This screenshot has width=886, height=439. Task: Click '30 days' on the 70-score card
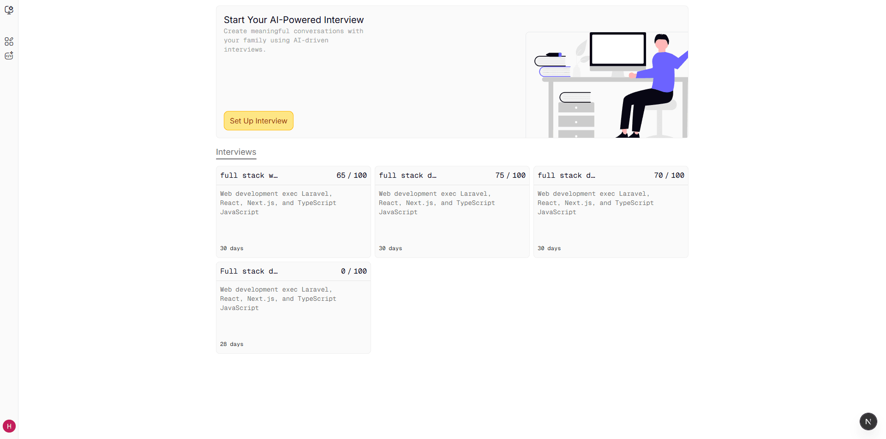pyautogui.click(x=549, y=248)
